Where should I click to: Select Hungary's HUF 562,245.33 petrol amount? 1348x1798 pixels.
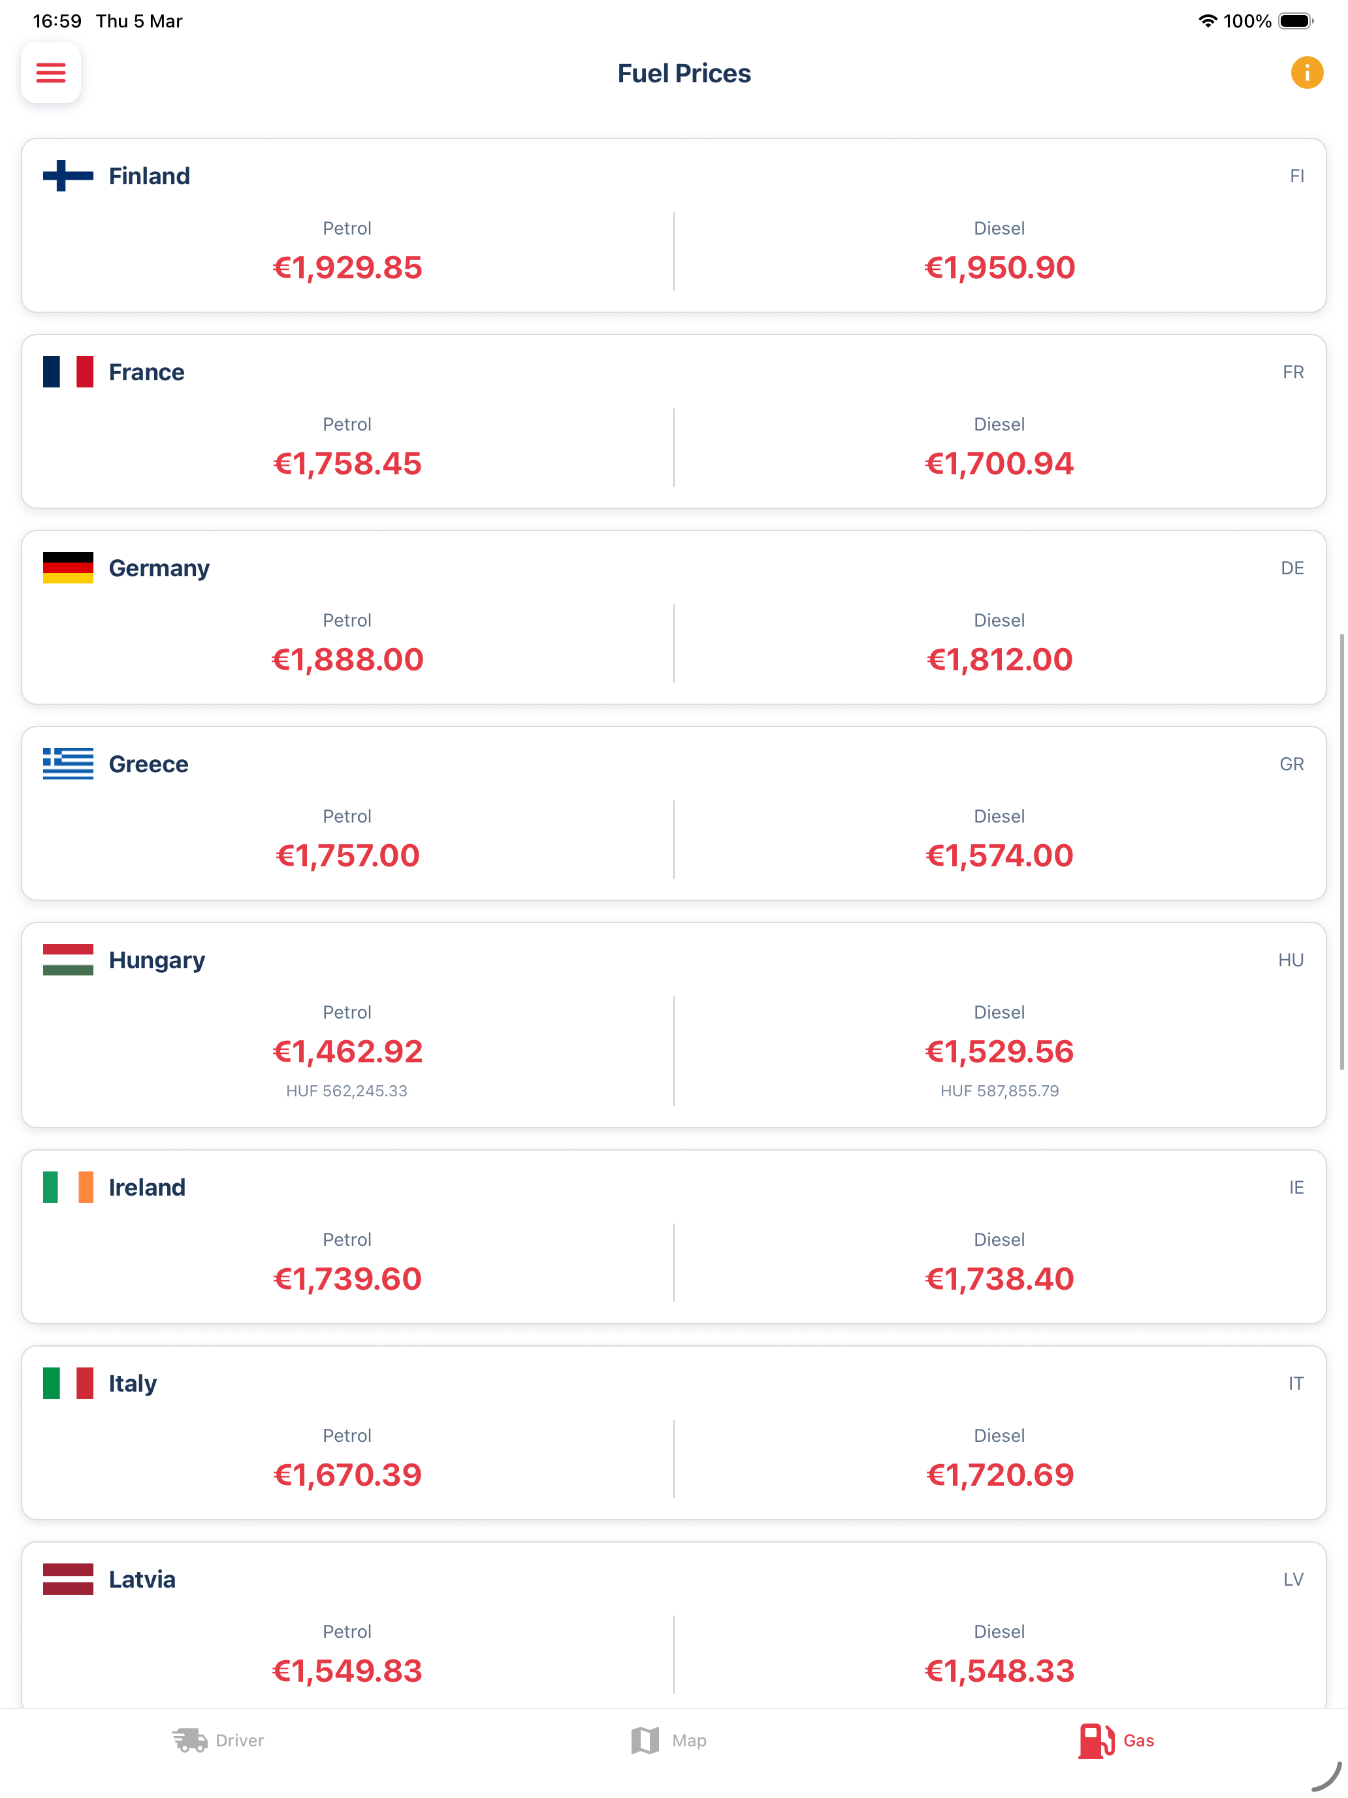click(x=347, y=1091)
